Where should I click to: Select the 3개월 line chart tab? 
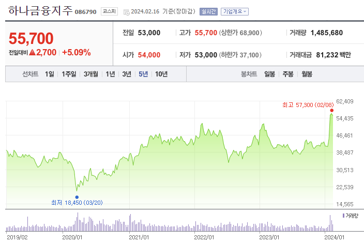[91, 74]
